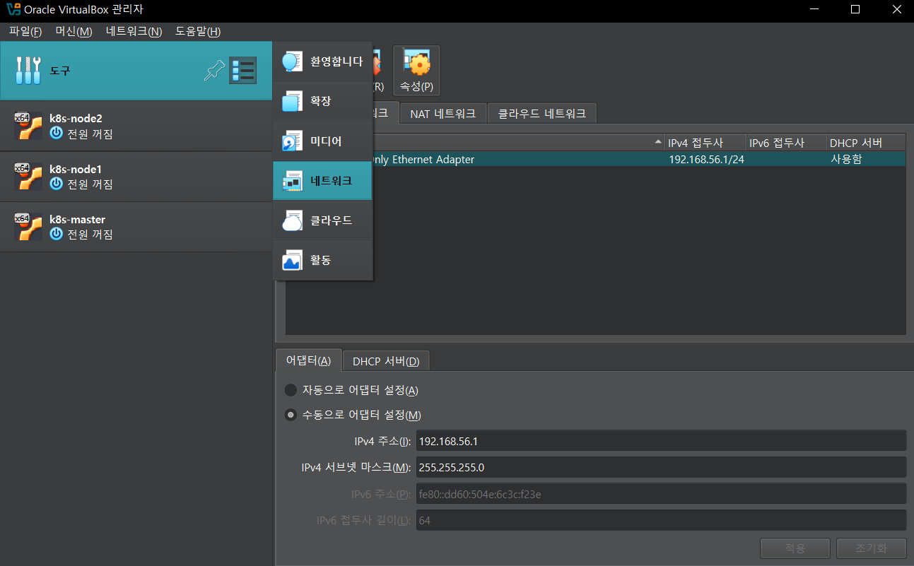
Task: Click the 활동 activity chart icon
Action: tap(293, 260)
